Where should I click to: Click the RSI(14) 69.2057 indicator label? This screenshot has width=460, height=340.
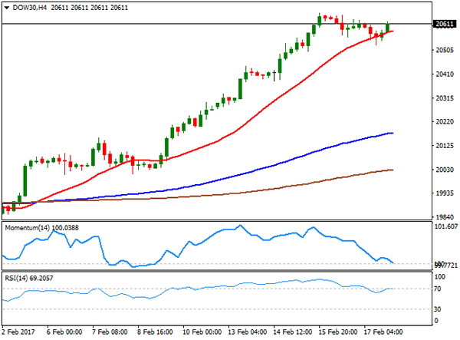[29, 278]
